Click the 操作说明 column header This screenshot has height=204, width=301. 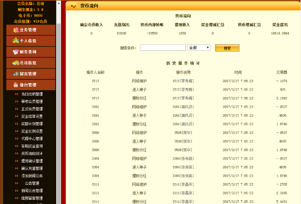(x=183, y=73)
